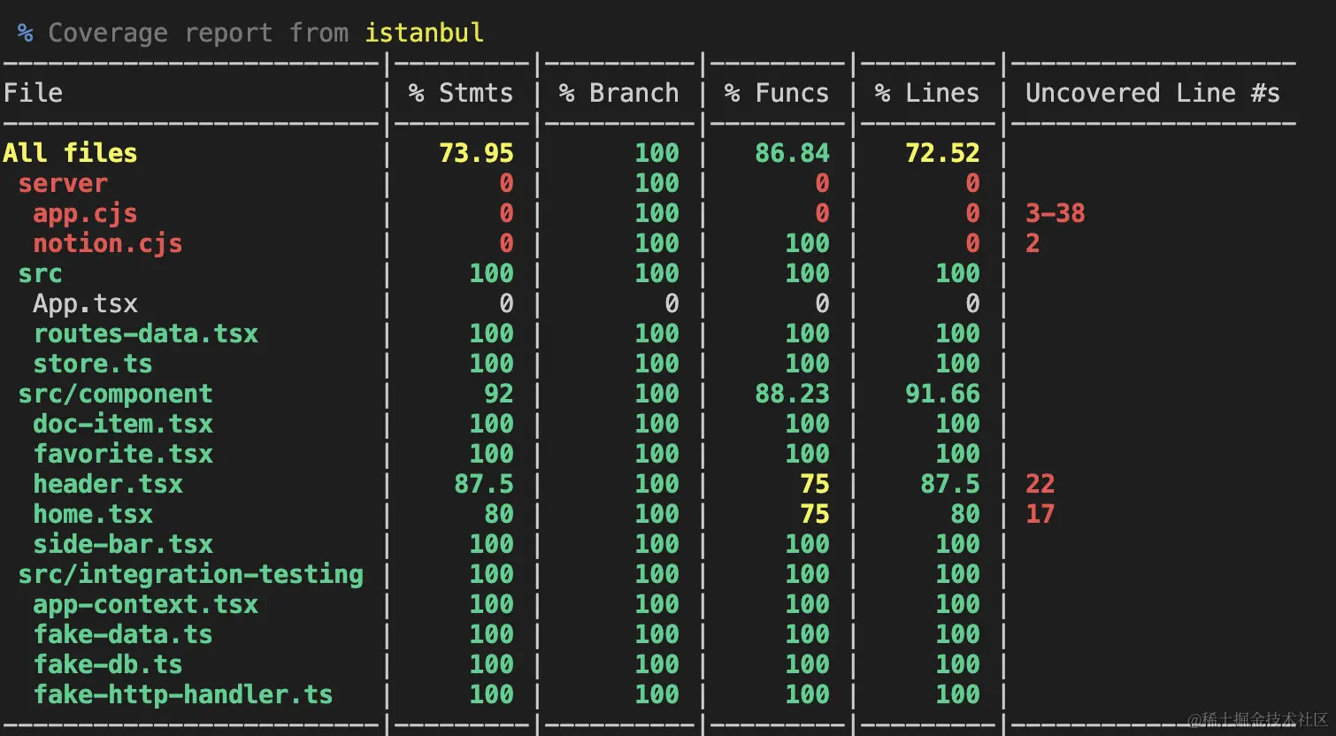Viewport: 1336px width, 736px height.
Task: Click the 87.5 lines value for header.tsx
Action: pyautogui.click(x=949, y=484)
